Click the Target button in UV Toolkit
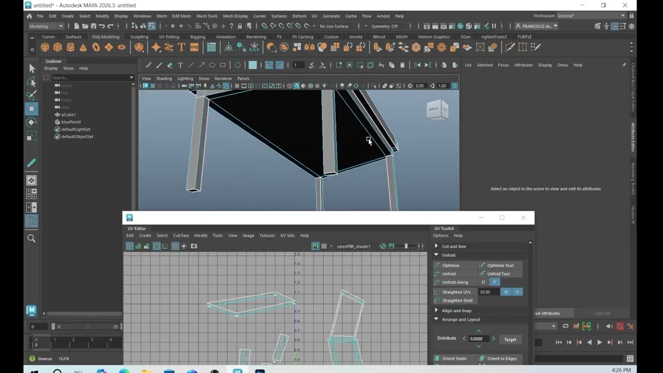Image resolution: width=663 pixels, height=373 pixels. click(510, 339)
